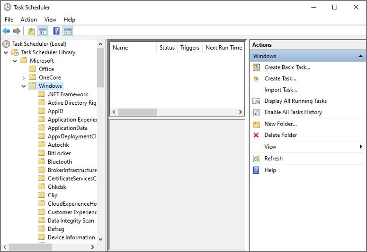This screenshot has height=252, width=367.
Task: Click the BitLocker folder icon
Action: point(41,153)
